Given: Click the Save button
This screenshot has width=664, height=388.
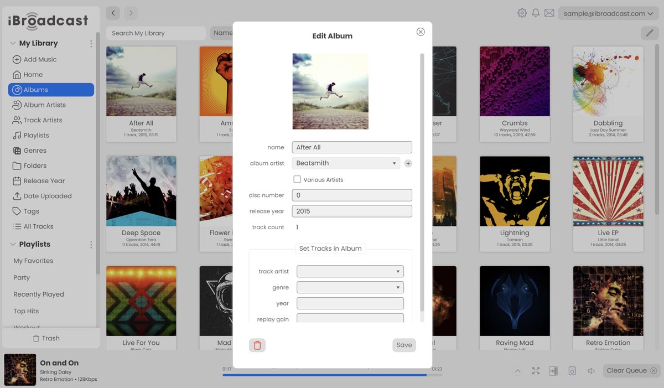Looking at the screenshot, I should [404, 345].
